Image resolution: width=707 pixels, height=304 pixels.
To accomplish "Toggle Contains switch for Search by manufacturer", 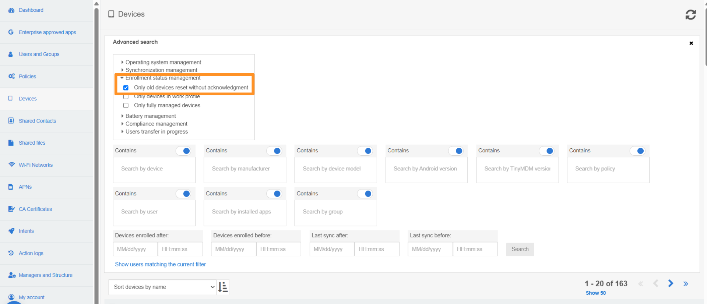I will point(274,151).
